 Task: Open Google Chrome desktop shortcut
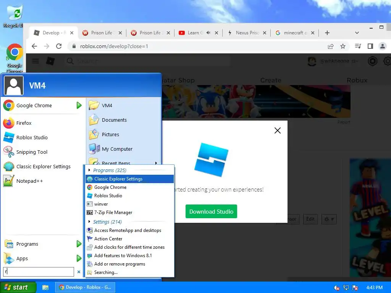[14, 58]
